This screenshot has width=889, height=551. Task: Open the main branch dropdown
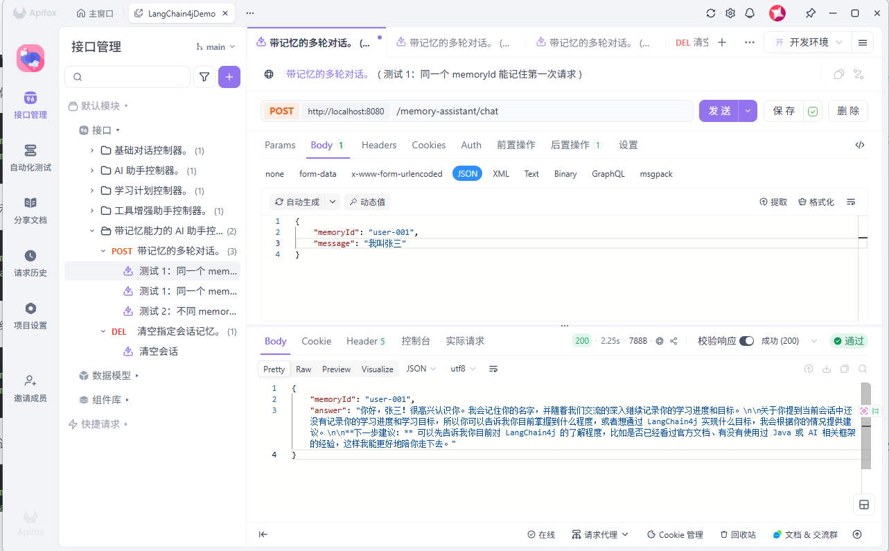[x=215, y=46]
